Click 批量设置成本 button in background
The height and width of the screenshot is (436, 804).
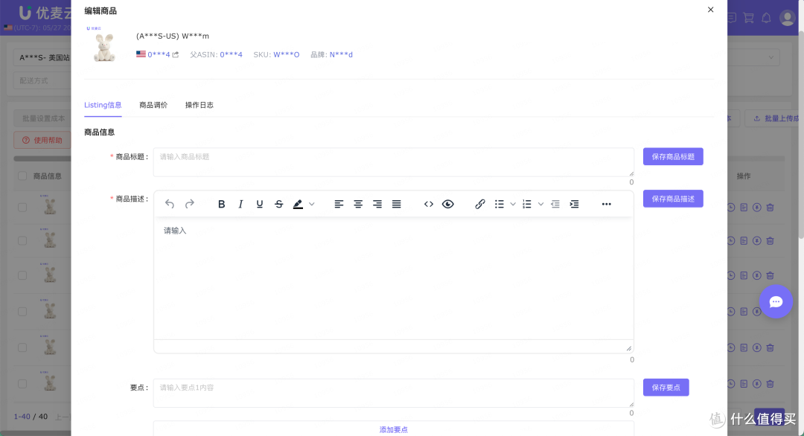tap(43, 118)
